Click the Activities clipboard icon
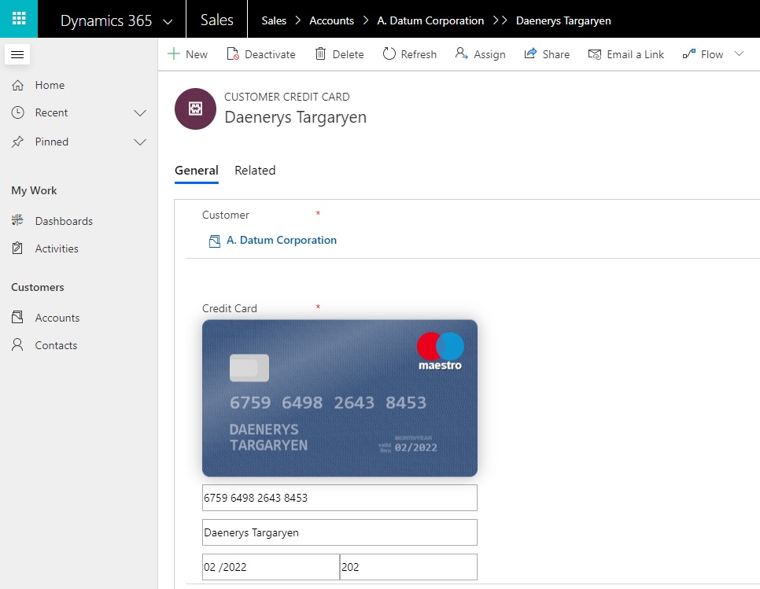This screenshot has width=760, height=589. point(17,248)
